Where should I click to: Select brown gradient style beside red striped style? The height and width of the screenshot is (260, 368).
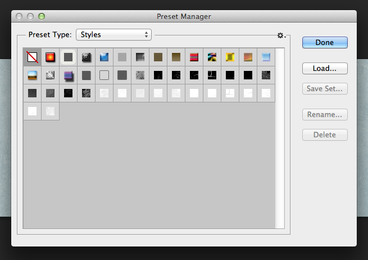click(x=176, y=57)
